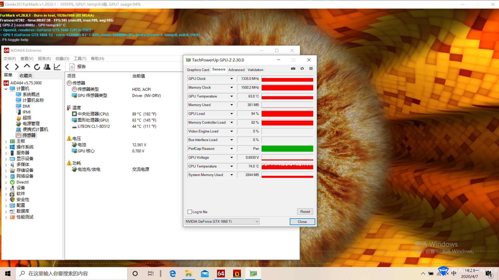Click AIDA64 refresh icon
The image size is (499, 280).
point(37,67)
